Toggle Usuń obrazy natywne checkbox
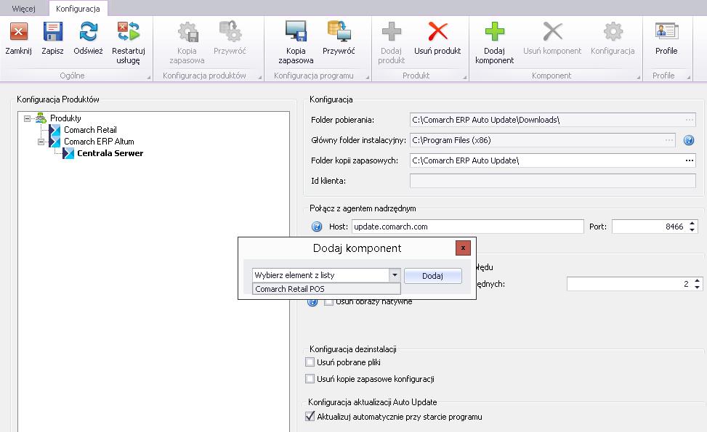Viewport: 707px width, 432px height. [x=328, y=302]
